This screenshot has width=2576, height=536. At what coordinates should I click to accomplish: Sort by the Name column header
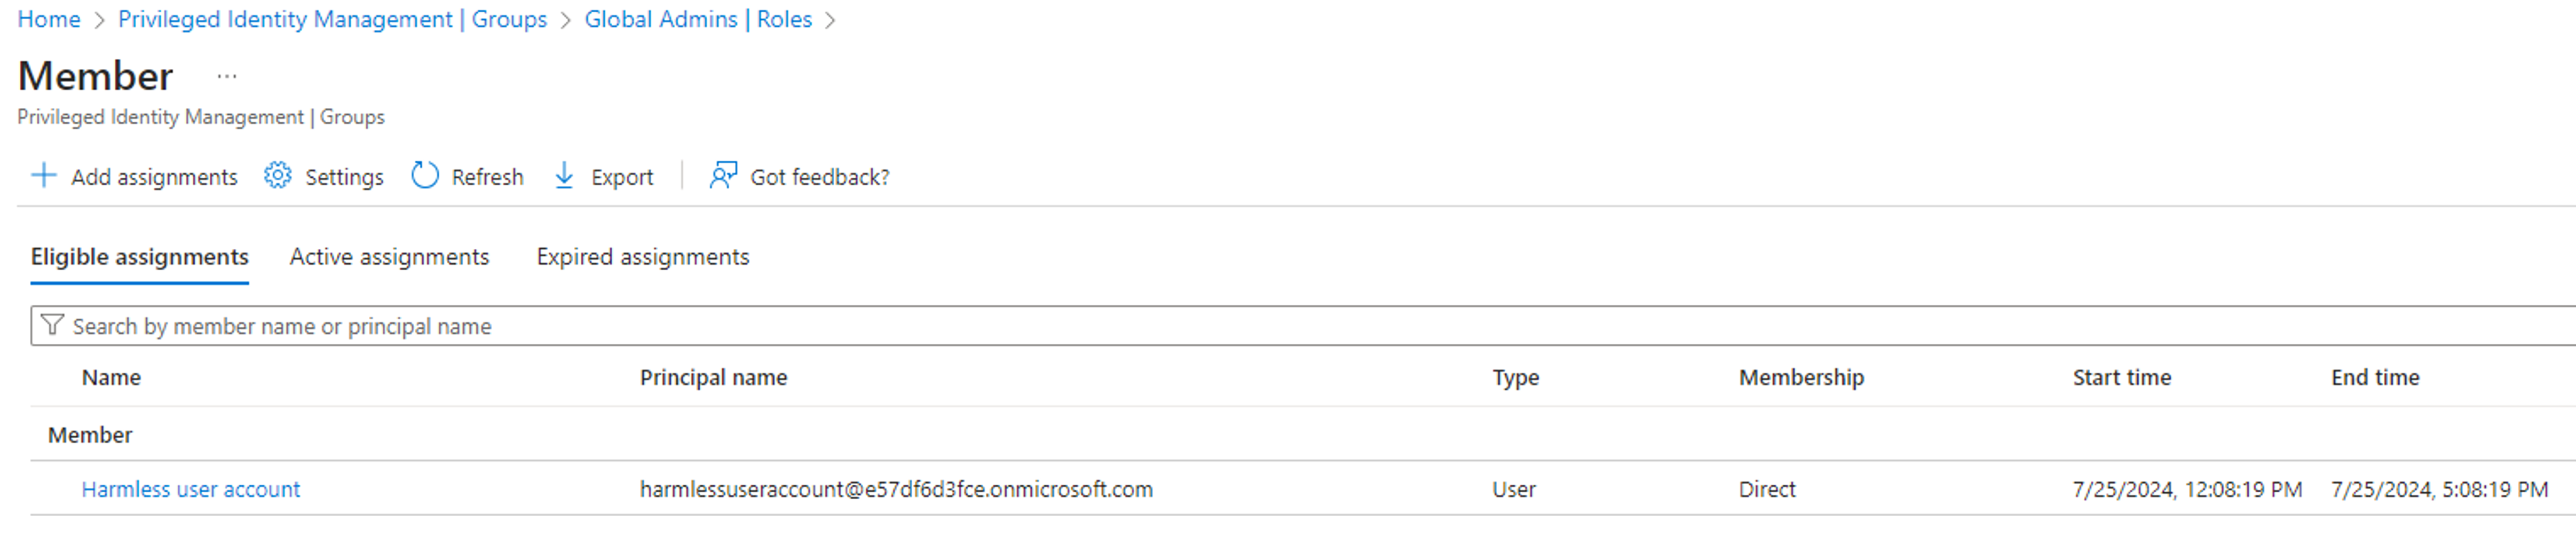click(111, 377)
